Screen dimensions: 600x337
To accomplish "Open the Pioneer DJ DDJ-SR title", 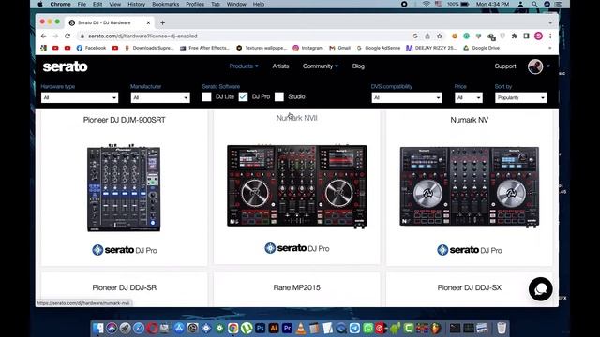I will [x=125, y=287].
